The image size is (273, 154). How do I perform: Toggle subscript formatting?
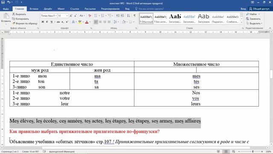[63, 22]
